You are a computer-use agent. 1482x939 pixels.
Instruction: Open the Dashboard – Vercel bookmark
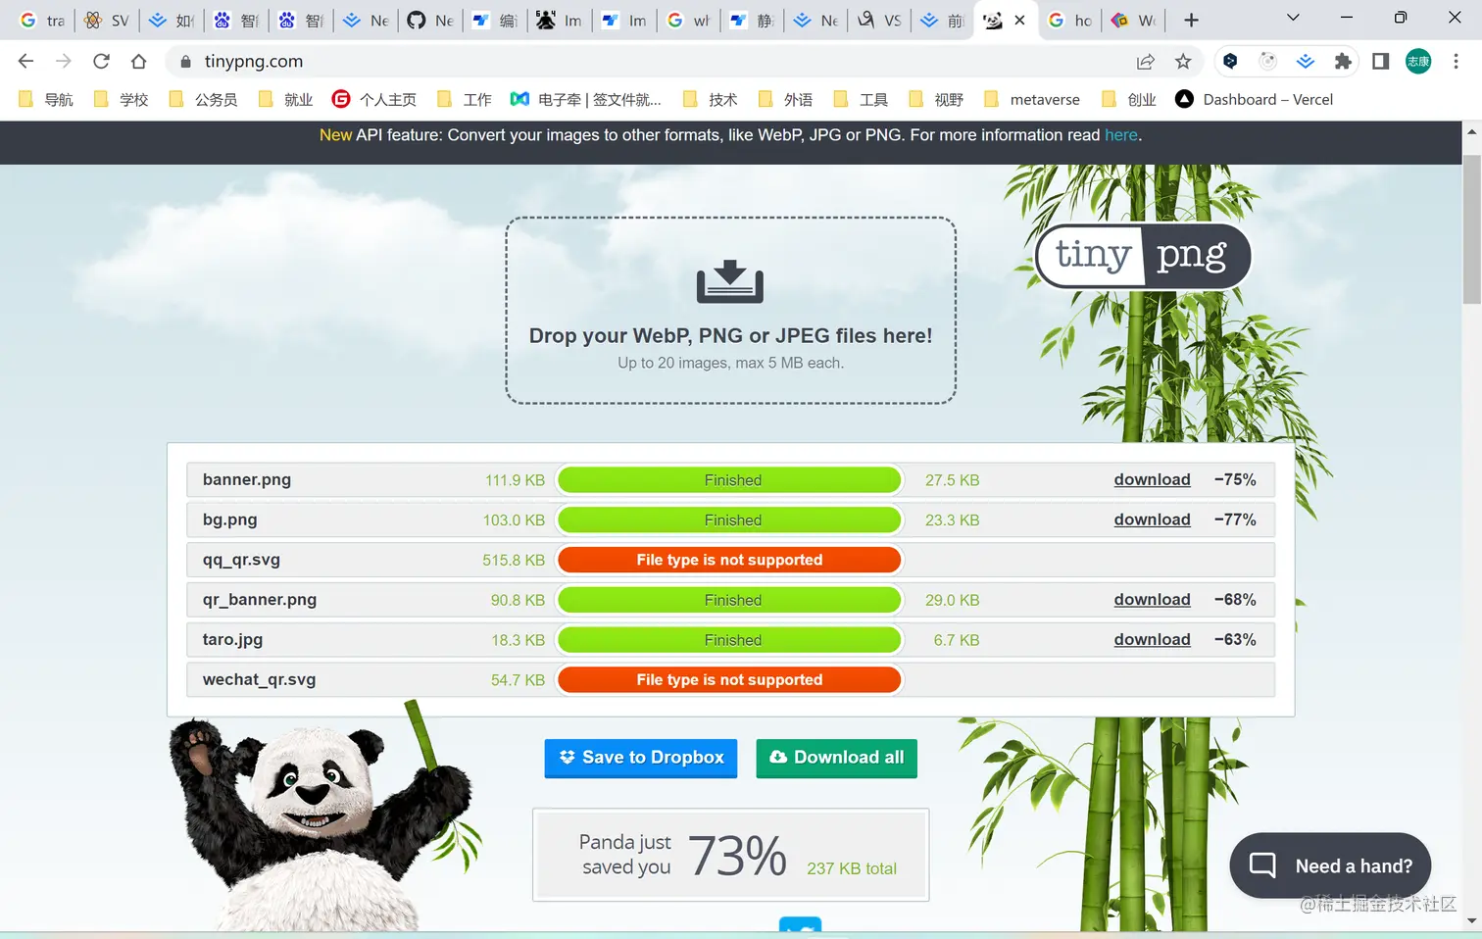(x=1256, y=98)
